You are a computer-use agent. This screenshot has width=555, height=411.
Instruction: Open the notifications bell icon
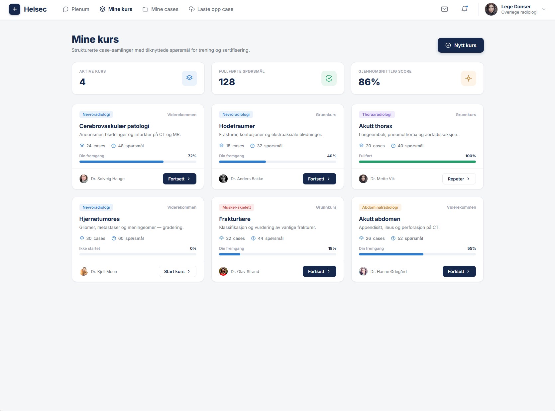[x=464, y=9]
